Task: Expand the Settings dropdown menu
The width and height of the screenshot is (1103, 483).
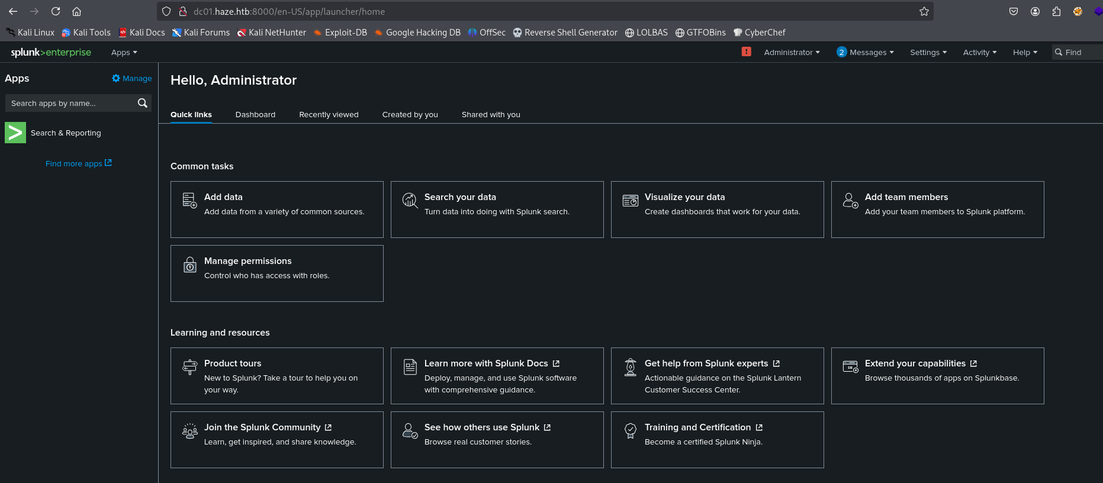Action: [928, 52]
